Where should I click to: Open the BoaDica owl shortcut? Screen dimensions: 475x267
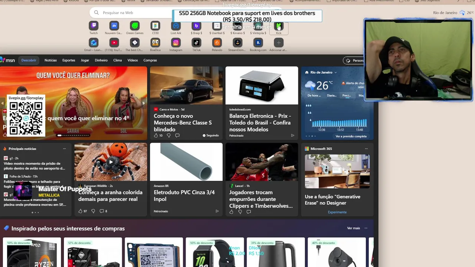coord(155,43)
